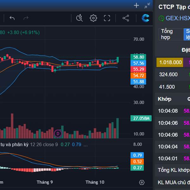Screen dimensions: 190x190
Task: Open time axis settings hexagon icon
Action: [x=142, y=182]
